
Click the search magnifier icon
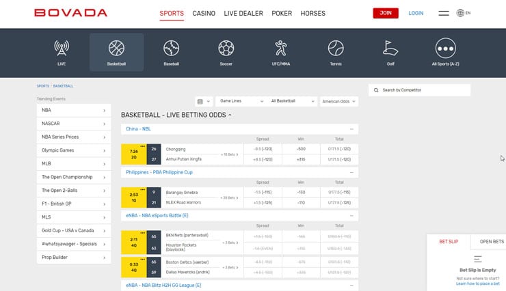[x=376, y=90]
